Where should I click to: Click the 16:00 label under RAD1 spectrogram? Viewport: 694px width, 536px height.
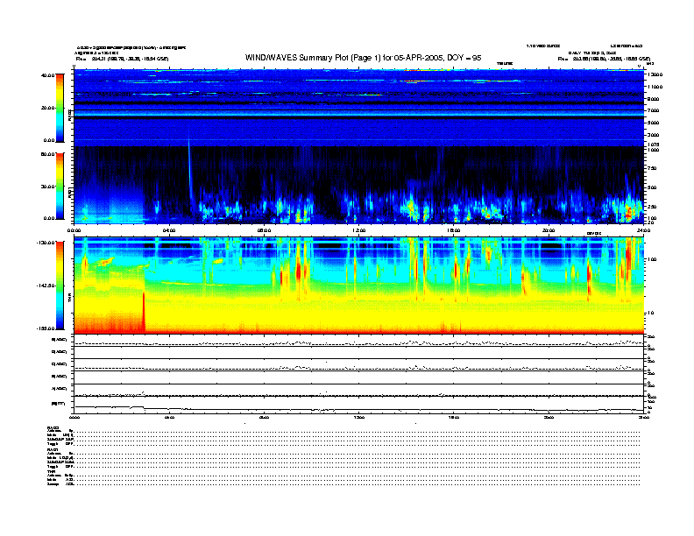pyautogui.click(x=454, y=230)
